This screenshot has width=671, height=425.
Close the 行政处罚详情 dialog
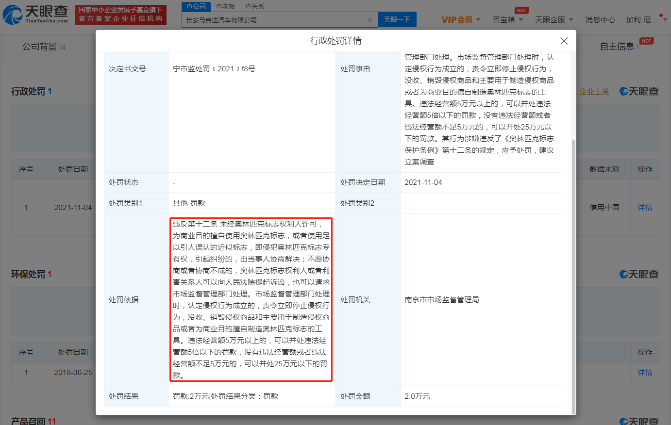click(x=564, y=41)
